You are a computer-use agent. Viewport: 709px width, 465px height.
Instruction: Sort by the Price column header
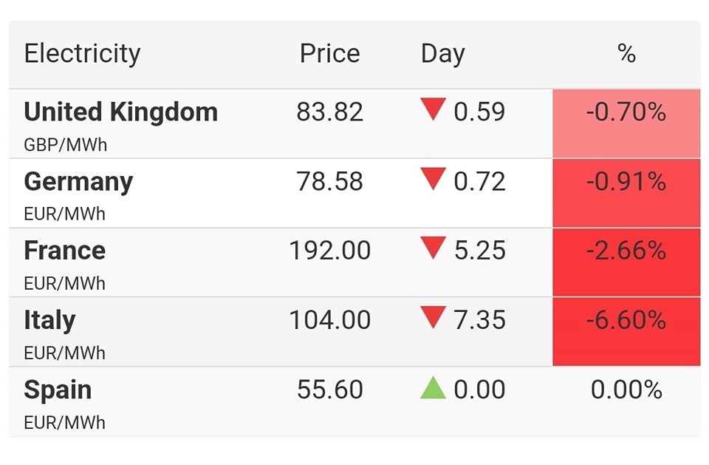click(x=329, y=54)
